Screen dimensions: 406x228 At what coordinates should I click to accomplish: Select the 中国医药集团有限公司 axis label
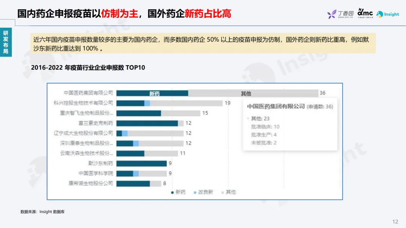(x=88, y=93)
